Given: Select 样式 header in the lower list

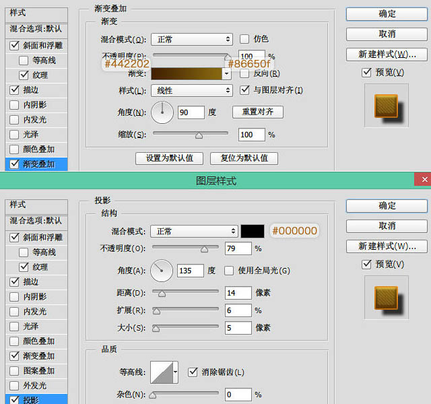Looking at the screenshot, I should 36,206.
